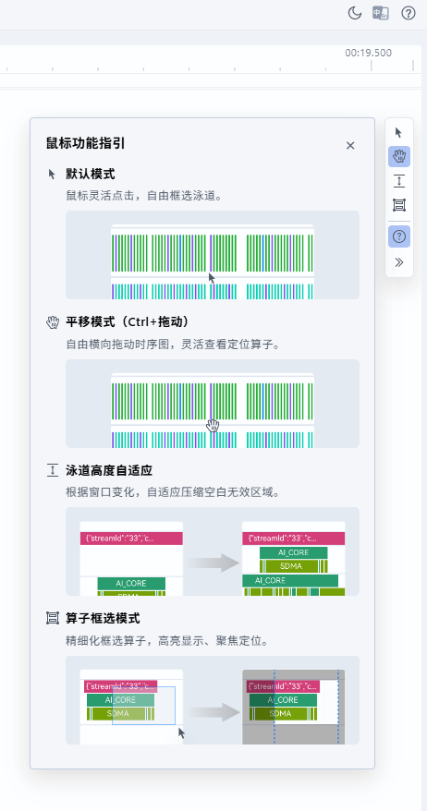Viewport: 427px width, 811px height.
Task: Click the 鼠标功能指引 panel title
Action: (x=85, y=143)
